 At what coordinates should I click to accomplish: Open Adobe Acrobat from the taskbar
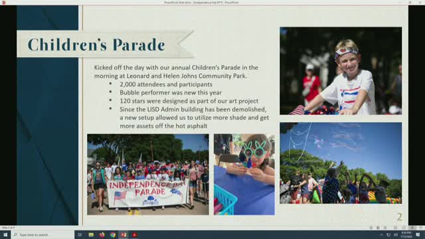[x=134, y=234]
